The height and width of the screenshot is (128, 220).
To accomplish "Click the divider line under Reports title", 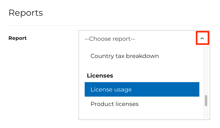I will click(114, 26).
